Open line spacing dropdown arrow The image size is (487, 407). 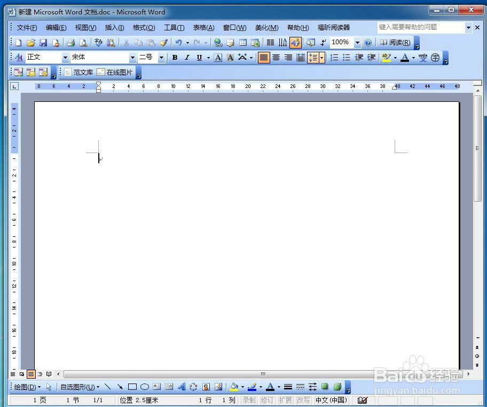tap(322, 58)
